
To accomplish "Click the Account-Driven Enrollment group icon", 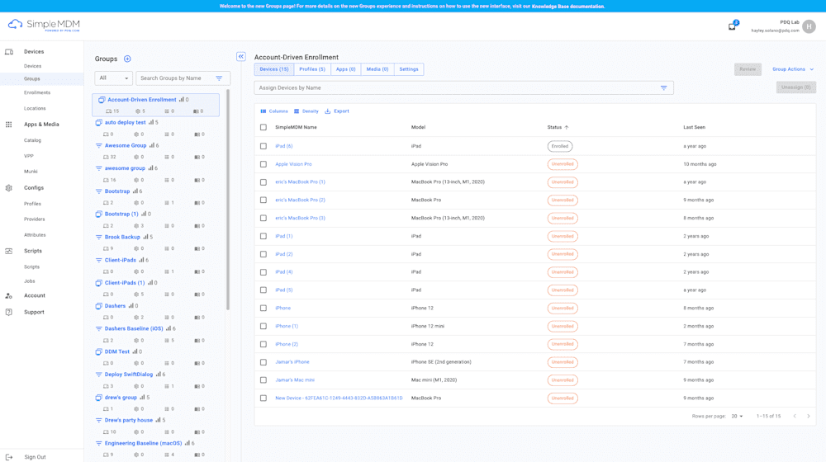I will coord(102,100).
